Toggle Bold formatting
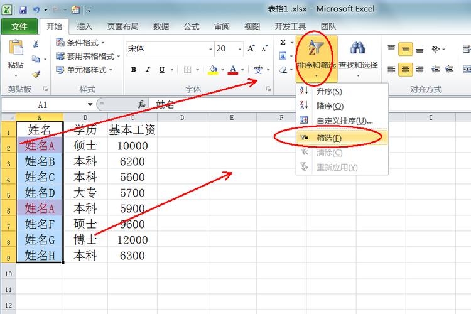This screenshot has width=471, height=314. (x=134, y=70)
